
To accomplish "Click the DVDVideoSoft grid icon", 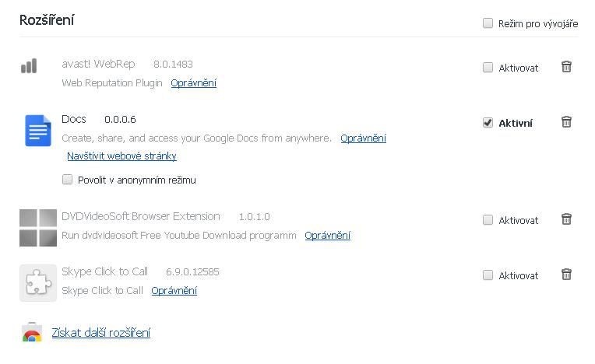I will [37, 228].
